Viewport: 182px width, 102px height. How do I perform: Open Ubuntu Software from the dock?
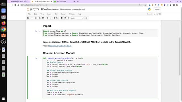tap(3, 35)
